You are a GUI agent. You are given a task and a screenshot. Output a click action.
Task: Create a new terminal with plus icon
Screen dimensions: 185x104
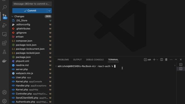click(x=154, y=60)
